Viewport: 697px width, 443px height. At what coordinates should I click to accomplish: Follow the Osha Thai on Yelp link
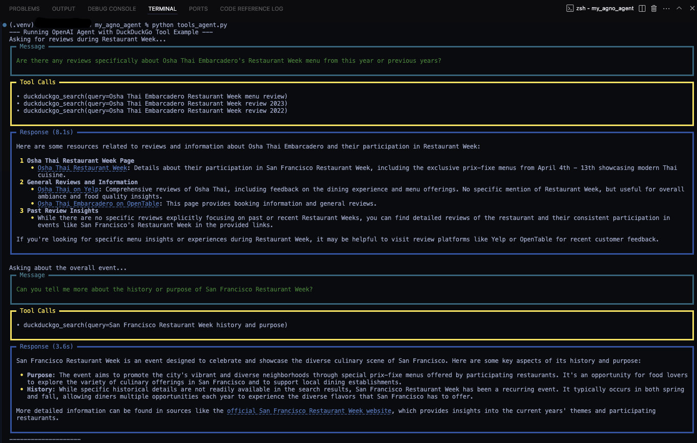coord(68,189)
